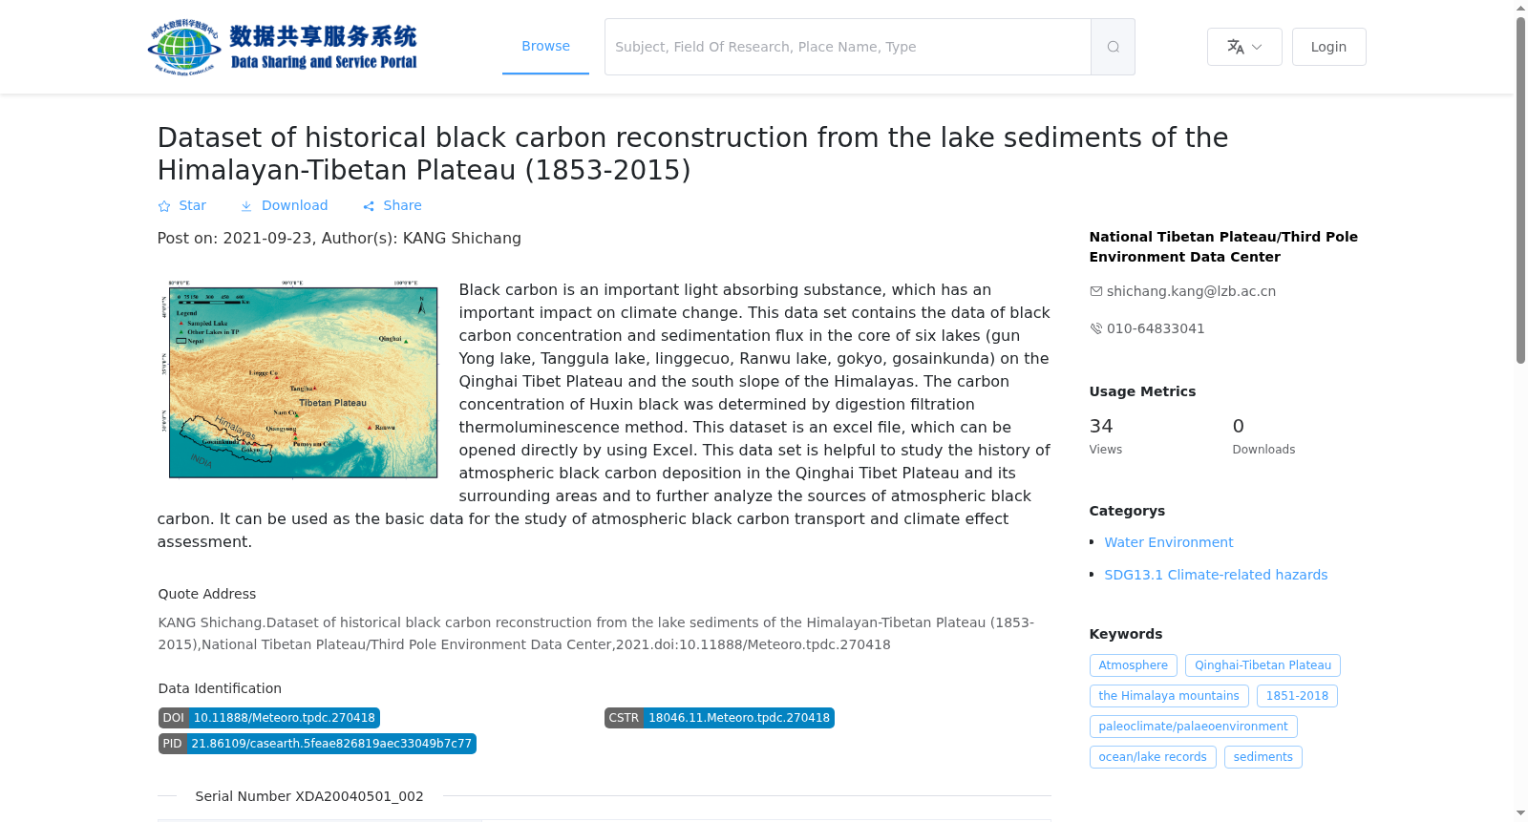This screenshot has height=822, width=1528.
Task: Select the Himalaya mountains keyword tag
Action: [x=1169, y=696]
